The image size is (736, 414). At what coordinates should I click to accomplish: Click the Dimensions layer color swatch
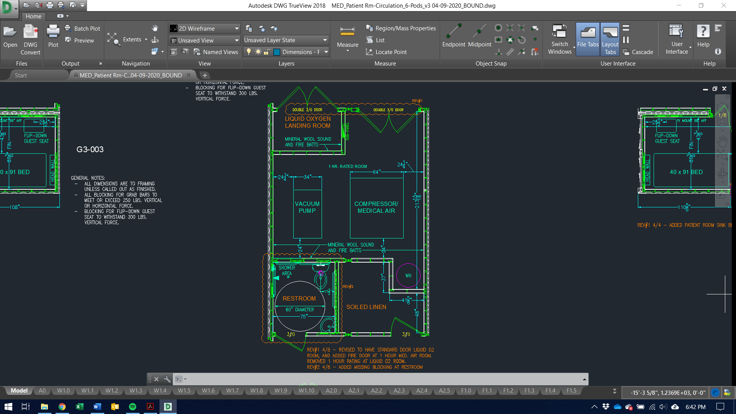click(x=277, y=52)
